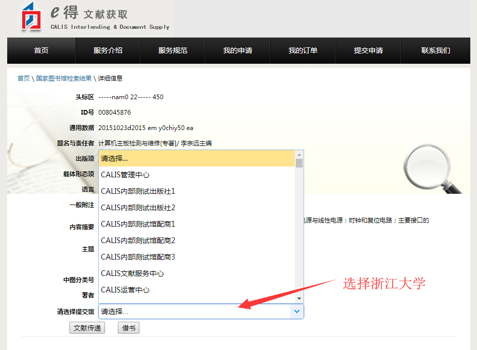Image resolution: width=477 pixels, height=350 pixels.
Task: Click the 文献传递 button
Action: click(x=87, y=328)
